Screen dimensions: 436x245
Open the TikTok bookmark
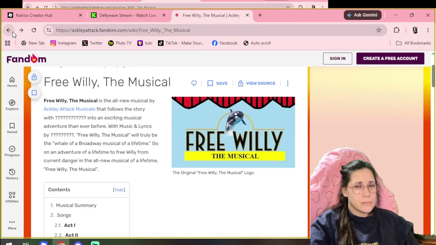point(181,43)
